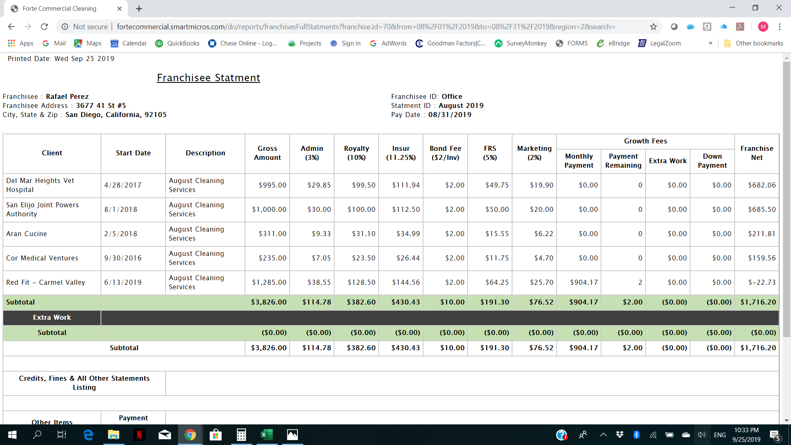
Task: Open taskbar search magnifier
Action: point(37,435)
